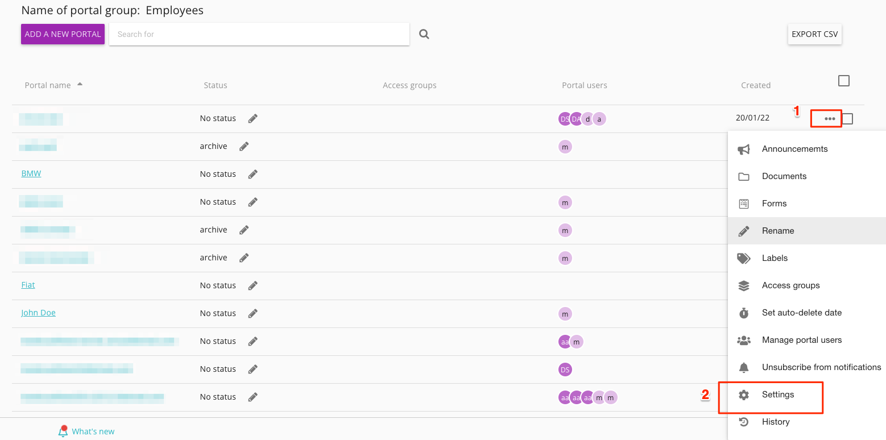
Task: Click the gear icon for Settings
Action: [x=743, y=395]
